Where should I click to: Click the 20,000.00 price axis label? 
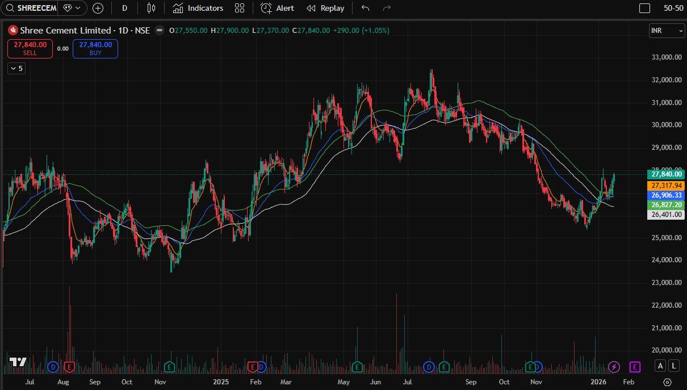[667, 350]
